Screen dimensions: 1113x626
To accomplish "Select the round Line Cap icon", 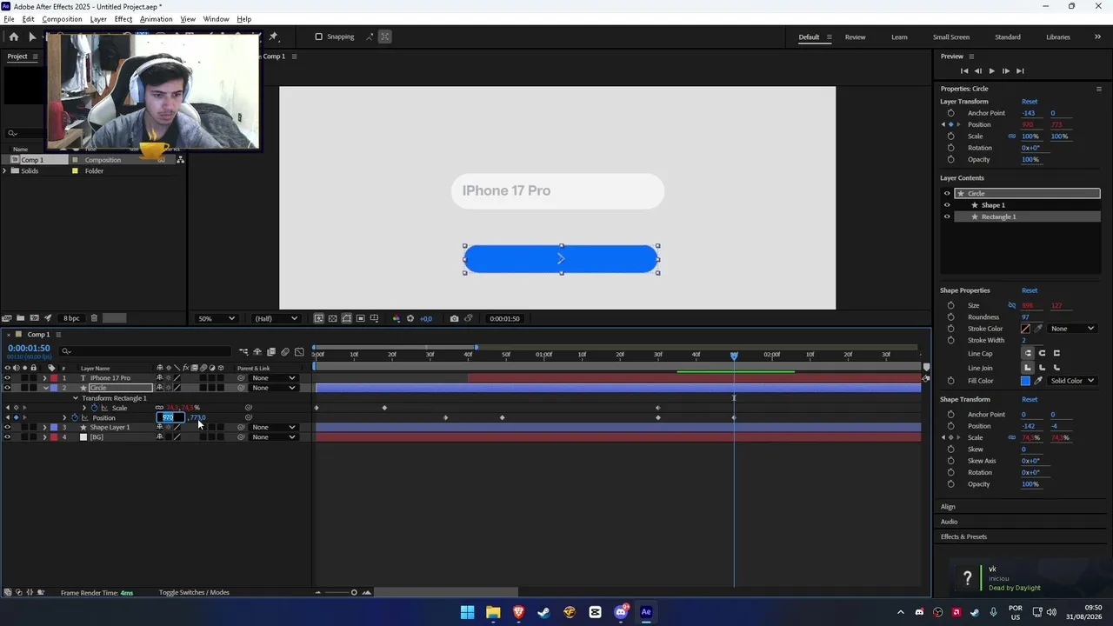I will pyautogui.click(x=1043, y=353).
